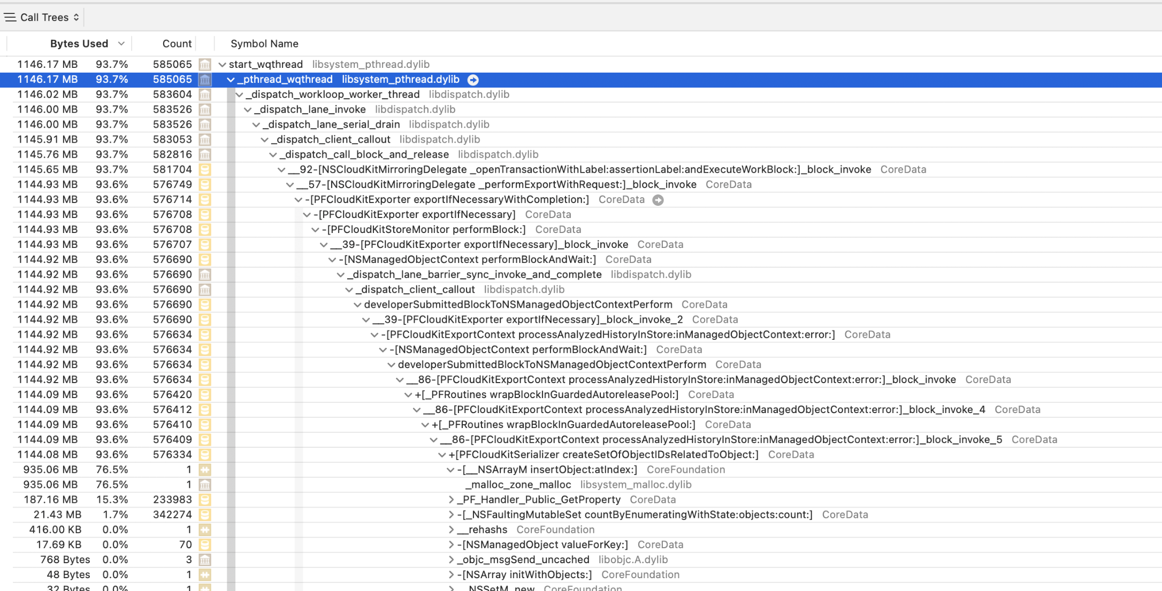Collapse _dispatch_call_block_and_release node
Viewport: 1162px width, 591px height.
(273, 154)
